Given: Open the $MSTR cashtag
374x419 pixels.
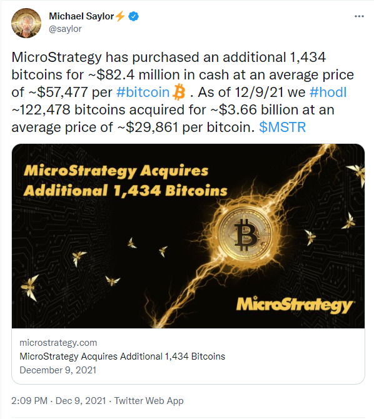Looking at the screenshot, I should [282, 127].
